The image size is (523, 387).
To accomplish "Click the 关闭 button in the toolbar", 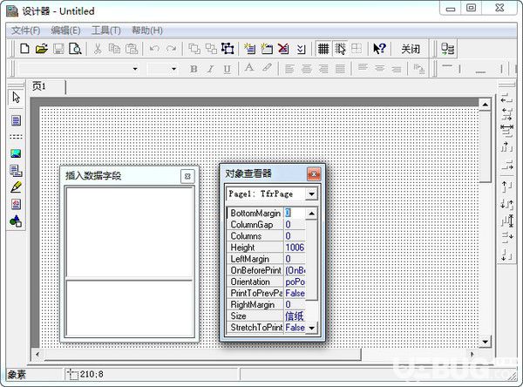I will 411,49.
